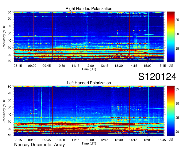This screenshot has width=182, height=148.
Task: Click the 70 MHz frequency tick of Right Handed plot
Action: pos(9,19)
